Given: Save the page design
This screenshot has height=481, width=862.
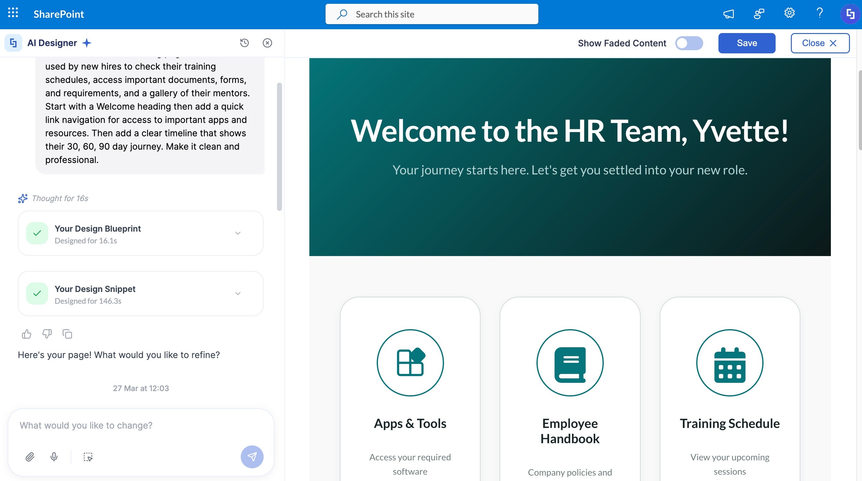Looking at the screenshot, I should (x=747, y=43).
